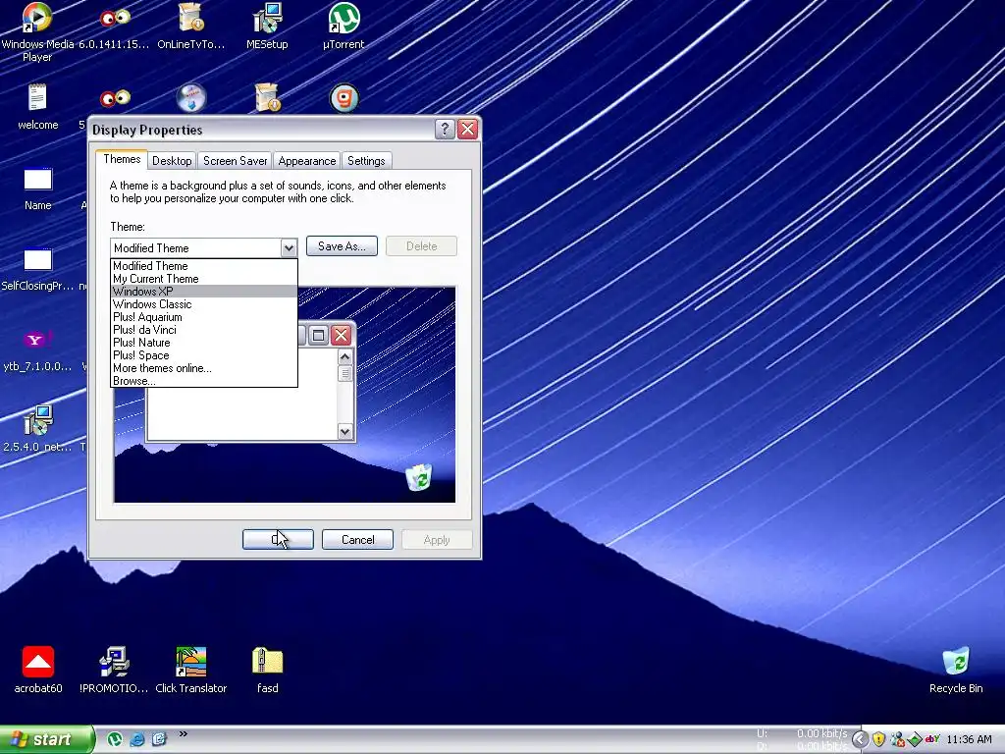Click the third quick launch icon
This screenshot has height=754, width=1005.
pyautogui.click(x=159, y=739)
